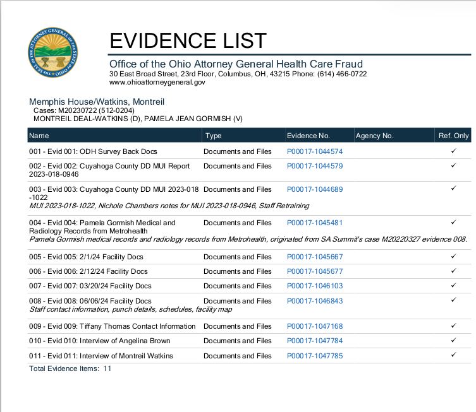Click the Office of the Ohio Attorney General Health Care Fraud heading
This screenshot has height=412, width=476.
pyautogui.click(x=236, y=64)
